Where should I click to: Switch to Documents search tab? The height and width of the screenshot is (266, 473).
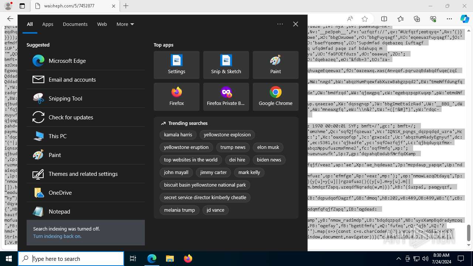coord(75,24)
